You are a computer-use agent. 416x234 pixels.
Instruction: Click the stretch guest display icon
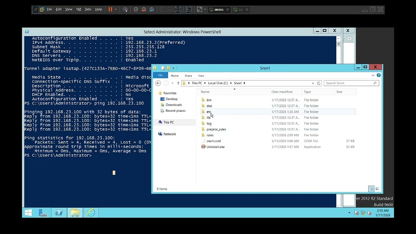[200, 9]
